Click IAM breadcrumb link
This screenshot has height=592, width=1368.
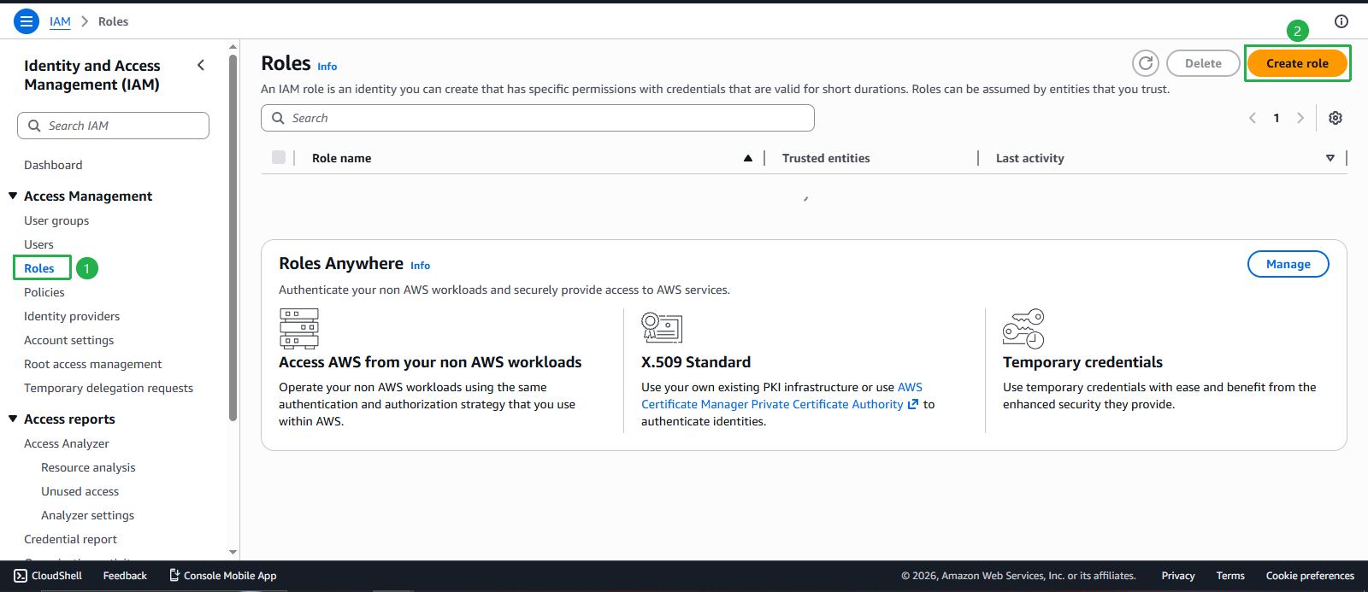click(60, 21)
